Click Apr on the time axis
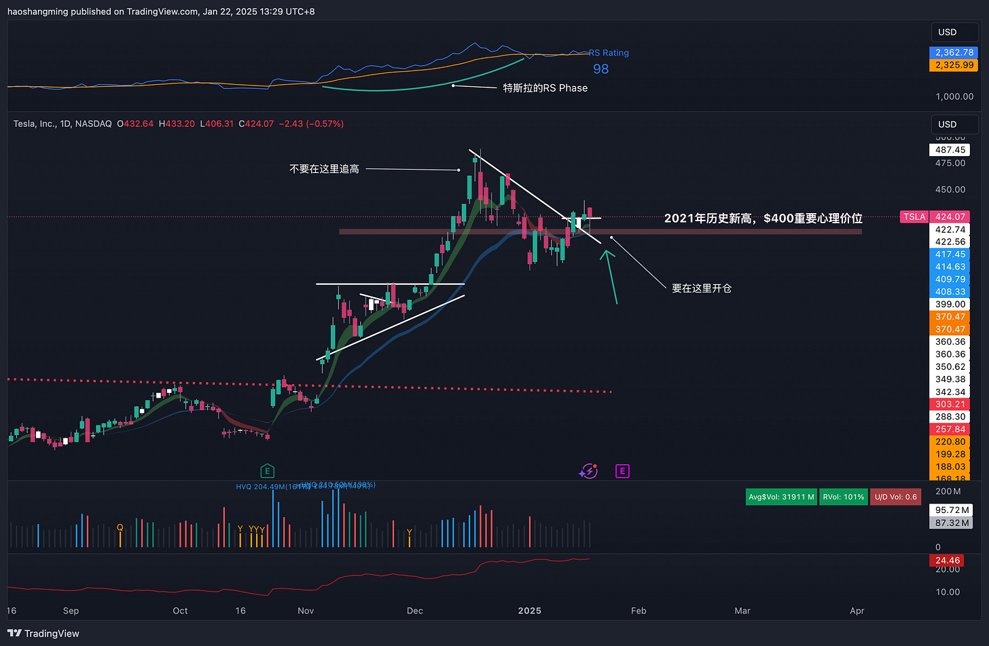 coord(857,611)
